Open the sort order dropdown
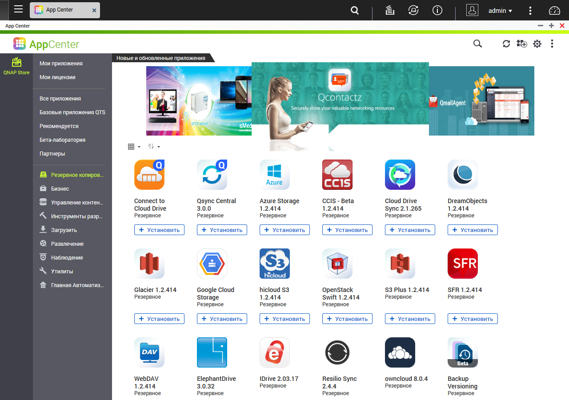 (154, 147)
